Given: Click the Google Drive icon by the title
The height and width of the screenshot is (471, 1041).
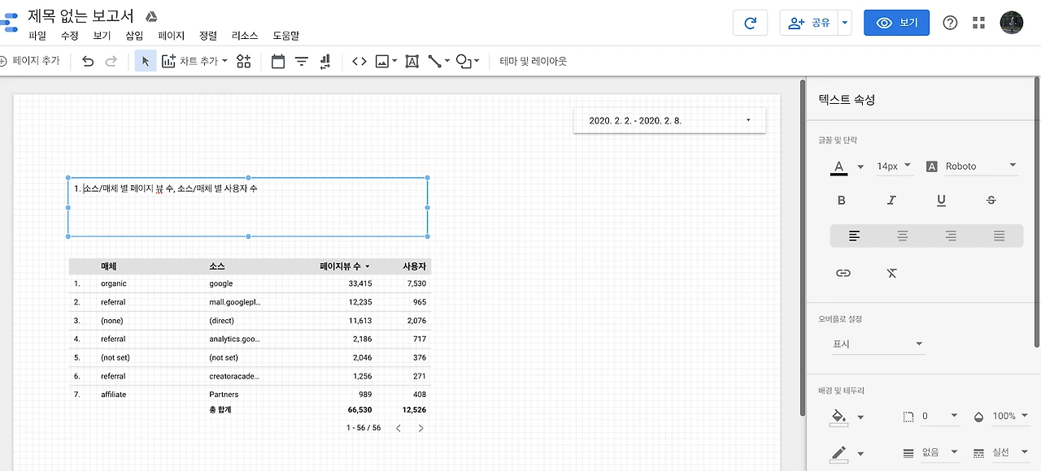Looking at the screenshot, I should 150,17.
